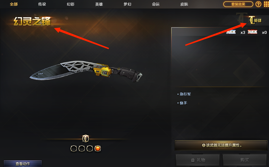This screenshot has width=269, height=167.
Task: Open the 皮肤 category tab
Action: click(184, 4)
